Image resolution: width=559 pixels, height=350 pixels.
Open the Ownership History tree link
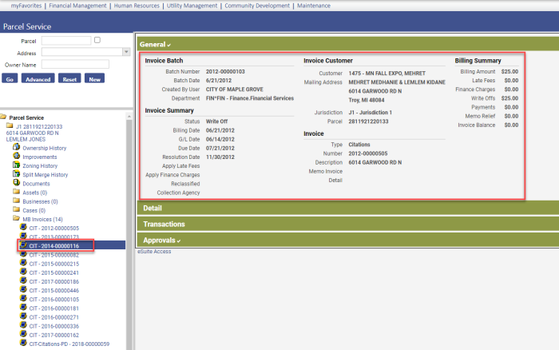(x=44, y=148)
